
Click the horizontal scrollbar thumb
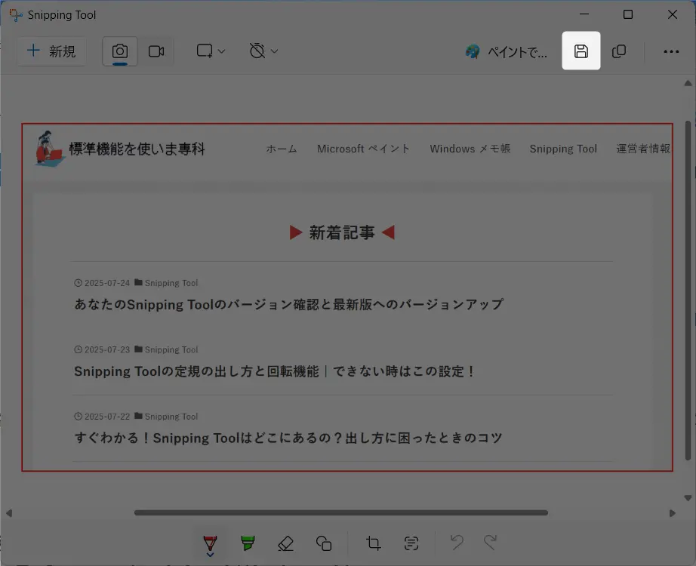[x=341, y=512]
